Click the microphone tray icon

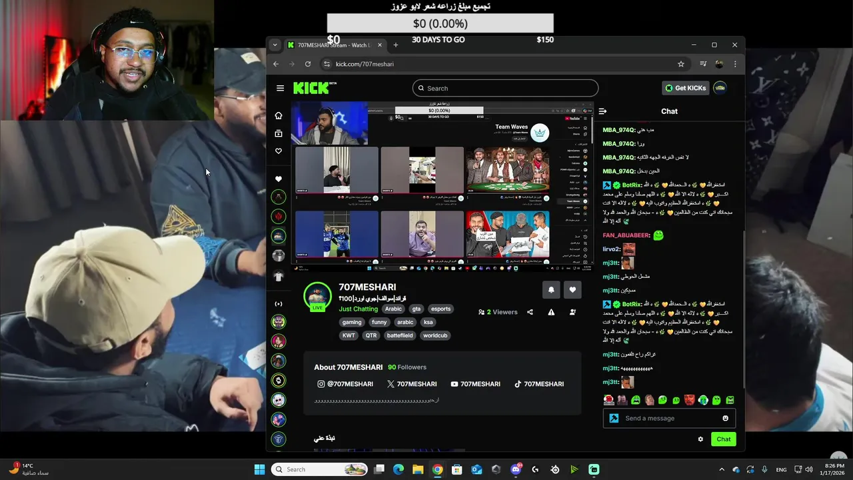pyautogui.click(x=764, y=469)
